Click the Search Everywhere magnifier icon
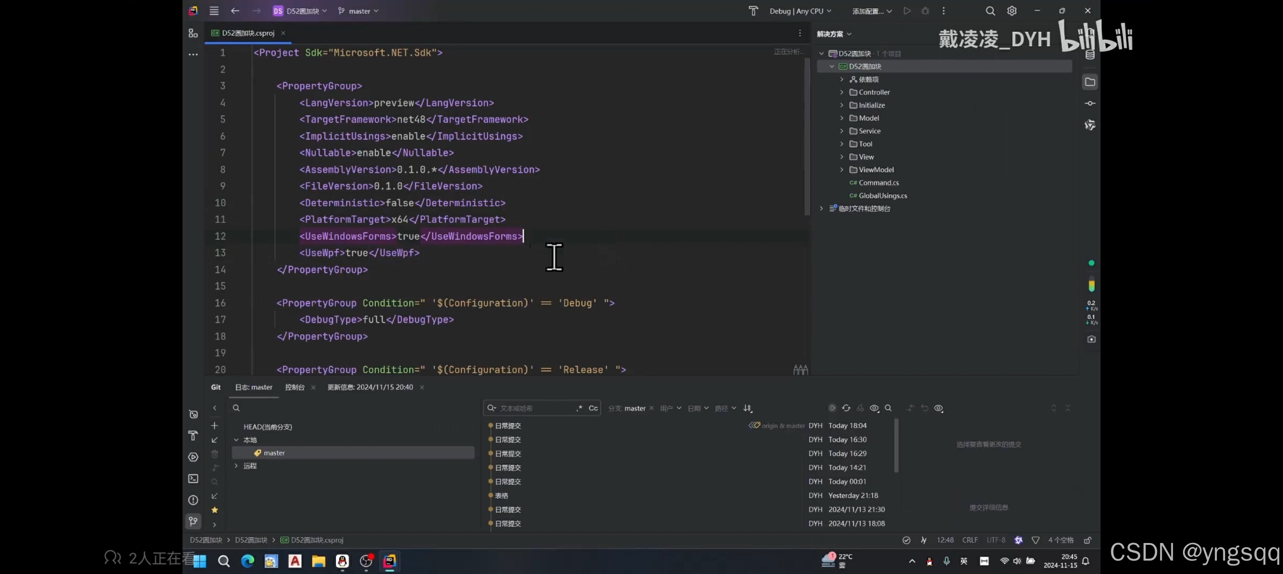The height and width of the screenshot is (574, 1283). tap(990, 11)
